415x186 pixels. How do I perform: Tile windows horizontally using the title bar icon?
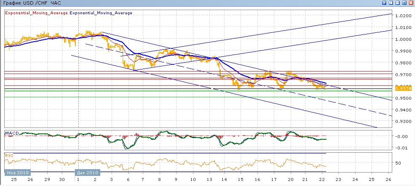coord(398,3)
